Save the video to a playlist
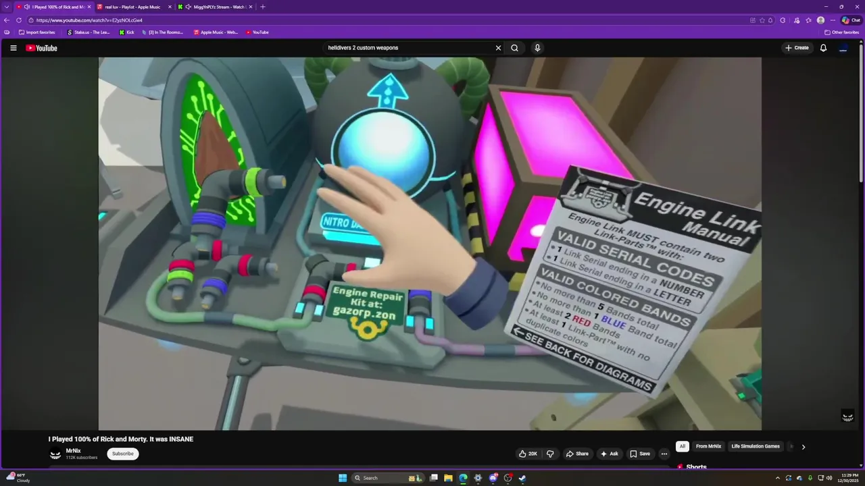This screenshot has height=486, width=865. tap(639, 454)
